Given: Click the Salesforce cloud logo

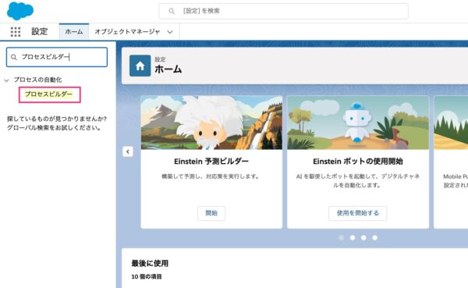Looking at the screenshot, I should 20,11.
